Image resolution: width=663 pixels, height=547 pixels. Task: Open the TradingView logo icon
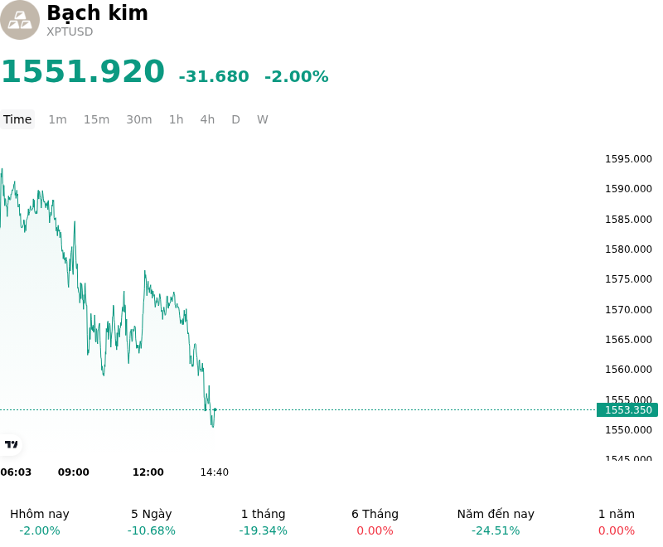point(11,444)
